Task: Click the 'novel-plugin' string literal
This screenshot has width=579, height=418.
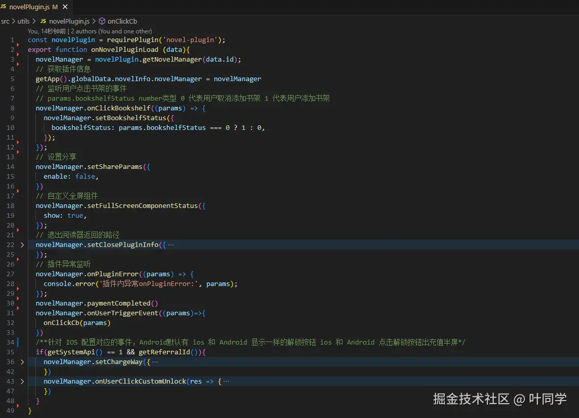Action: pos(190,40)
